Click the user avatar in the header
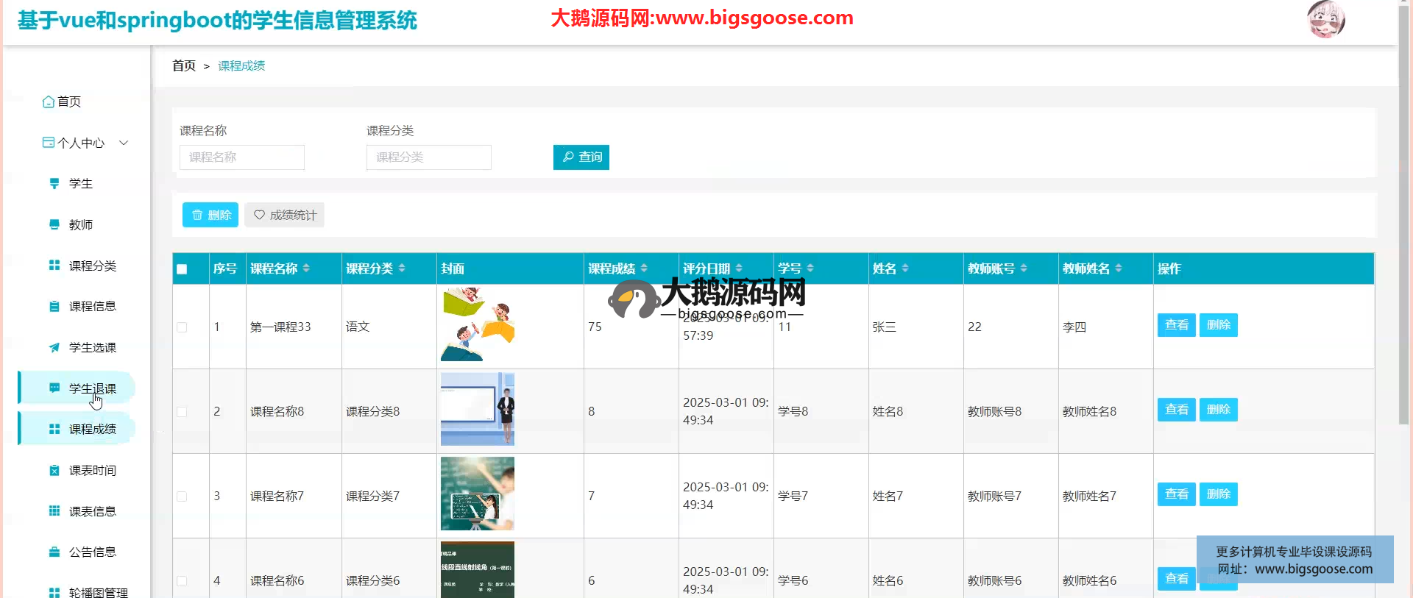Viewport: 1413px width, 598px height. point(1325,19)
